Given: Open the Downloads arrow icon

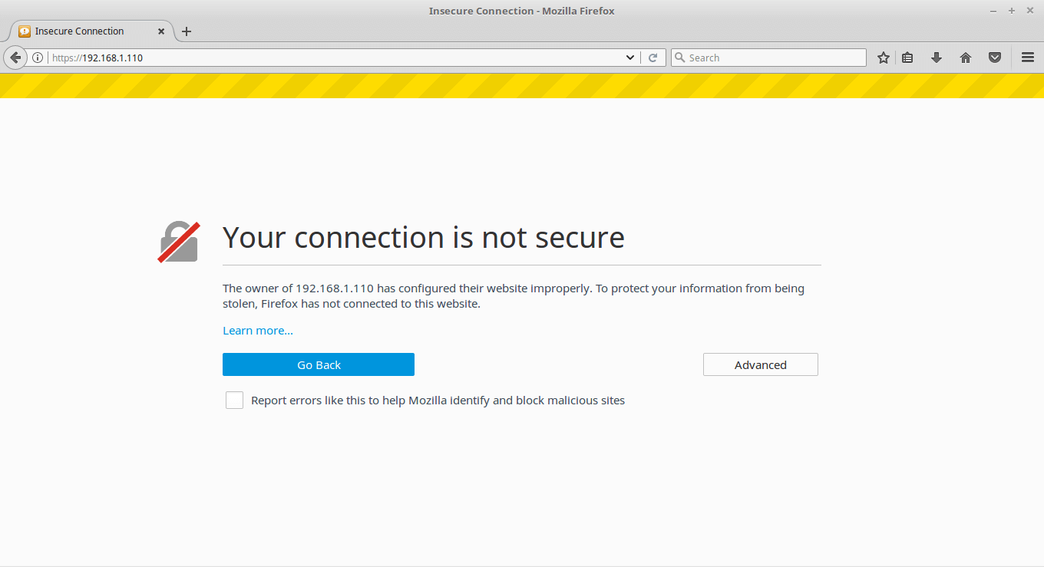Looking at the screenshot, I should click(x=937, y=58).
